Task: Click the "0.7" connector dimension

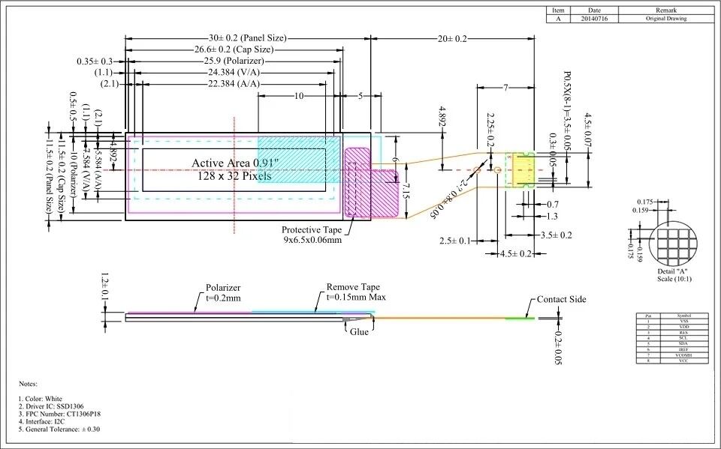Action: tap(552, 205)
